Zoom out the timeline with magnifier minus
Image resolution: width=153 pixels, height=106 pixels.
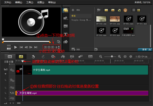coord(101,56)
